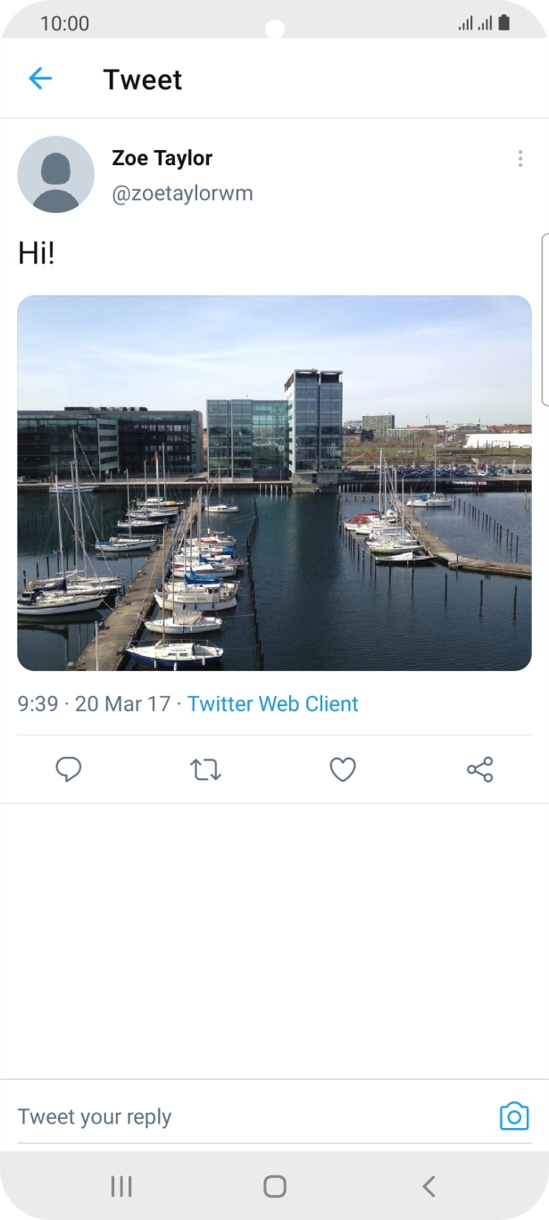Click the Twitter Web Client link
Image resolution: width=549 pixels, height=1220 pixels.
[x=272, y=703]
